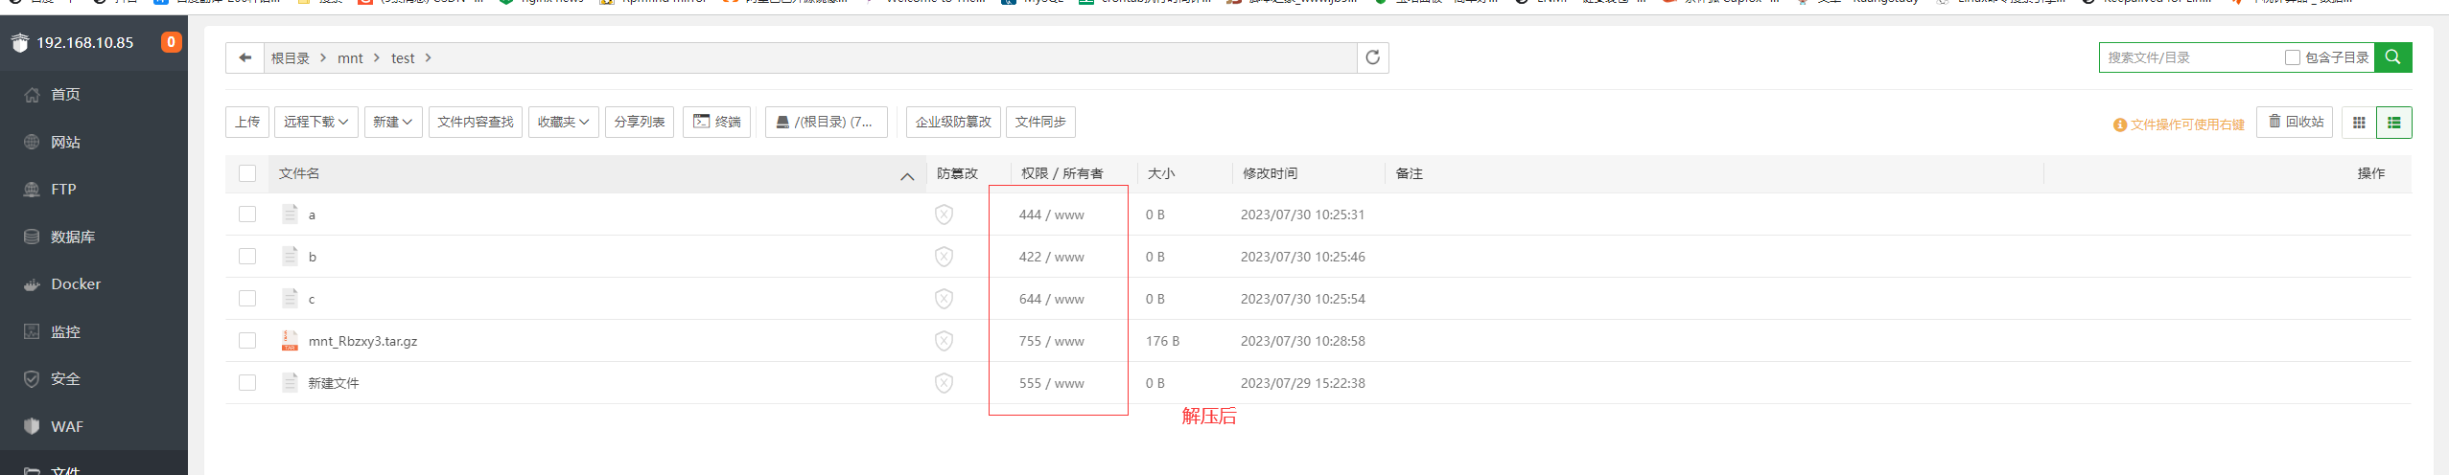Click the tamper-proof shield icon for file a
The width and height of the screenshot is (2449, 475).
click(x=945, y=215)
